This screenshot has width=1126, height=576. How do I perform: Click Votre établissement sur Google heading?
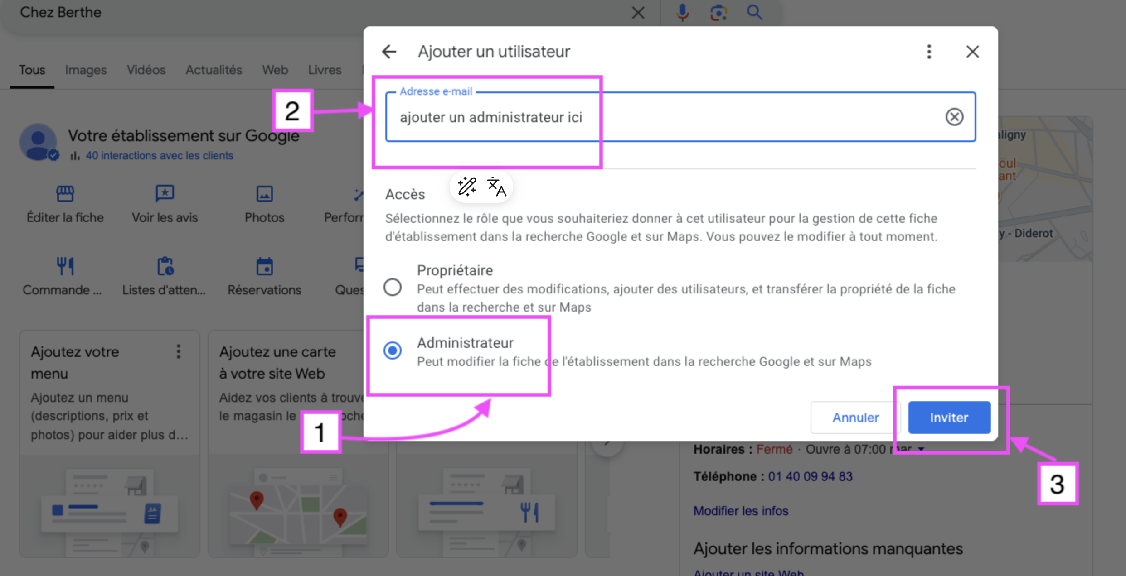click(184, 135)
